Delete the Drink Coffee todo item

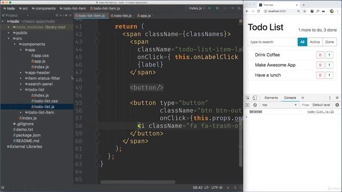pos(320,55)
